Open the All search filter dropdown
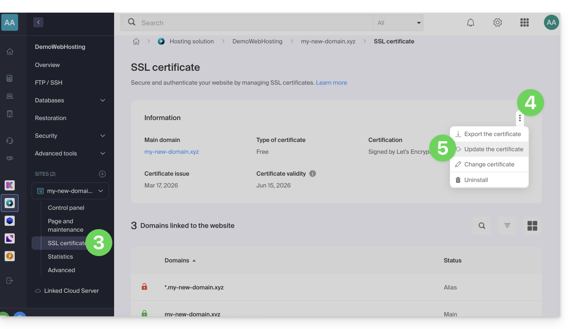The height and width of the screenshot is (329, 573). coord(398,23)
